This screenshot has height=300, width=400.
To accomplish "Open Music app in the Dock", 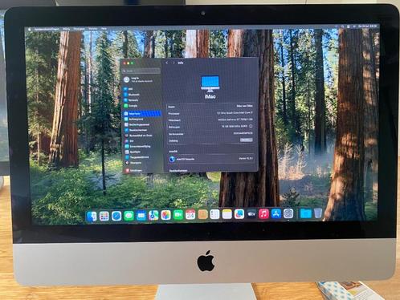I will pos(263,213).
